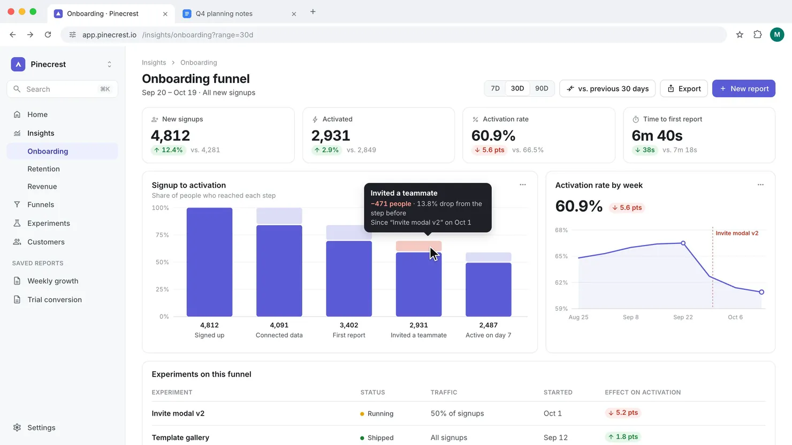Open the profile avatar labeled M
The width and height of the screenshot is (792, 445).
777,35
